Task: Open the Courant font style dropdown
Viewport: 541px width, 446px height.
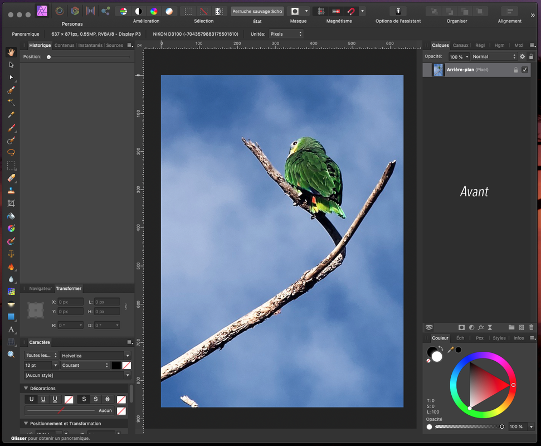Action: coord(85,365)
